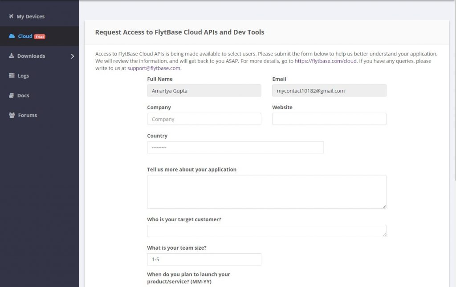Click the Website label
Image resolution: width=456 pixels, height=287 pixels.
tap(282, 108)
